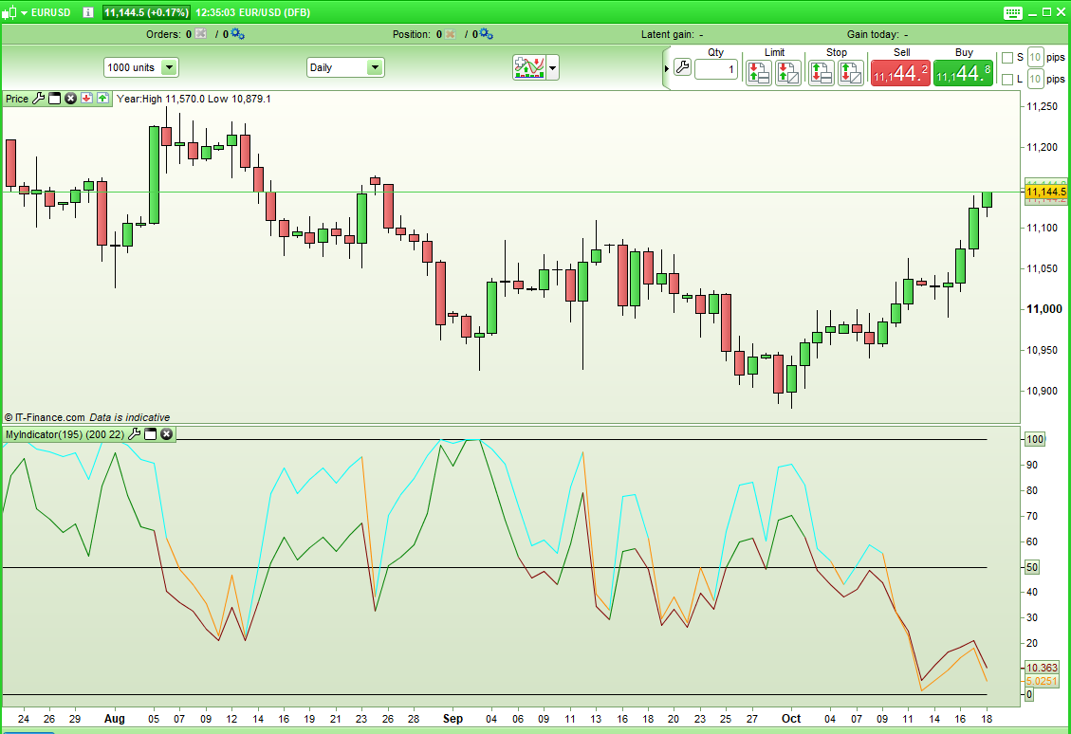
Task: Enable the L limit pips checkbox
Action: pos(1006,80)
